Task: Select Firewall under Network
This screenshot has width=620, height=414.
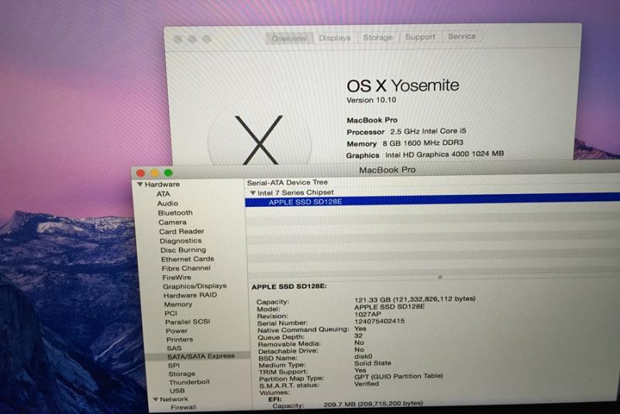Action: (x=183, y=407)
